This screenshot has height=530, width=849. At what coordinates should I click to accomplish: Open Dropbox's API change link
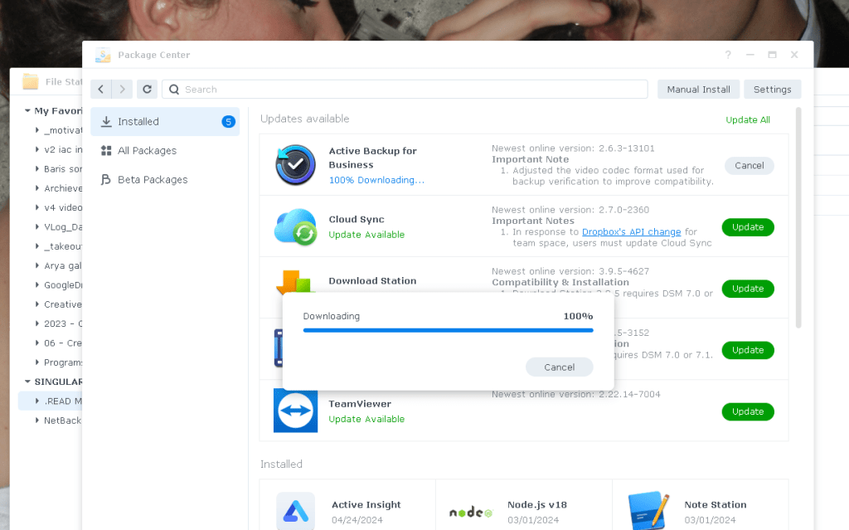coord(631,232)
